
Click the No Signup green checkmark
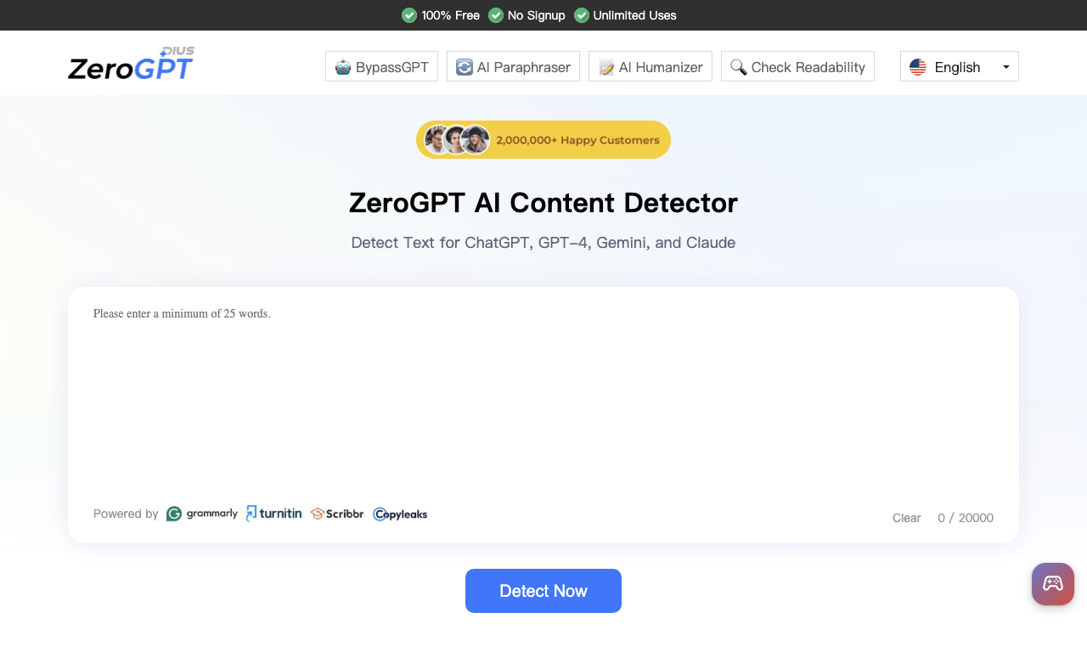(x=496, y=15)
